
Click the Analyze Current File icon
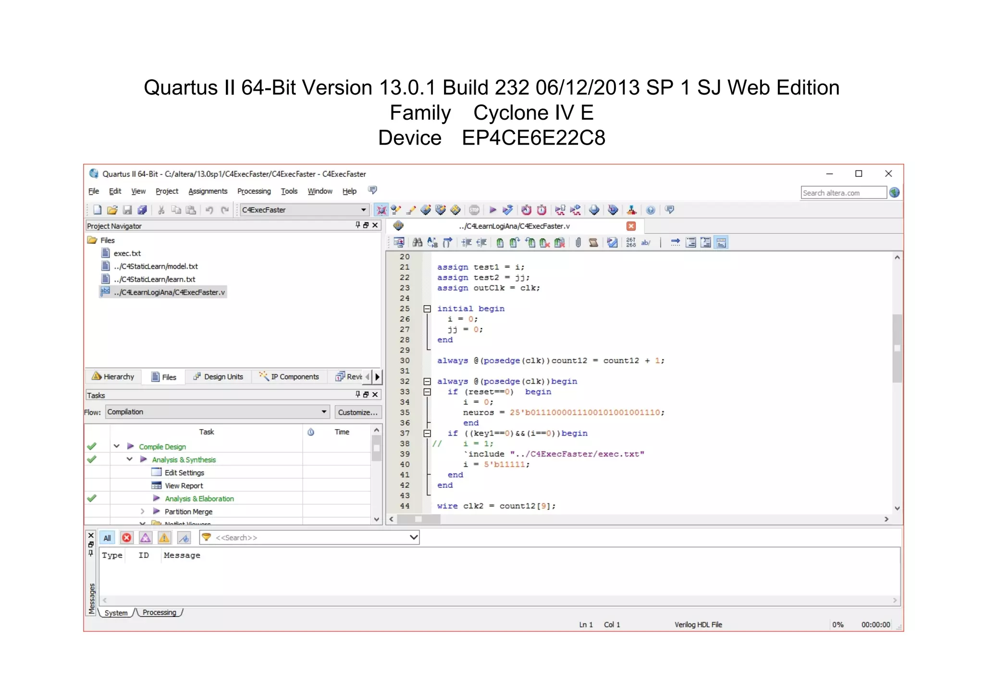click(x=612, y=242)
